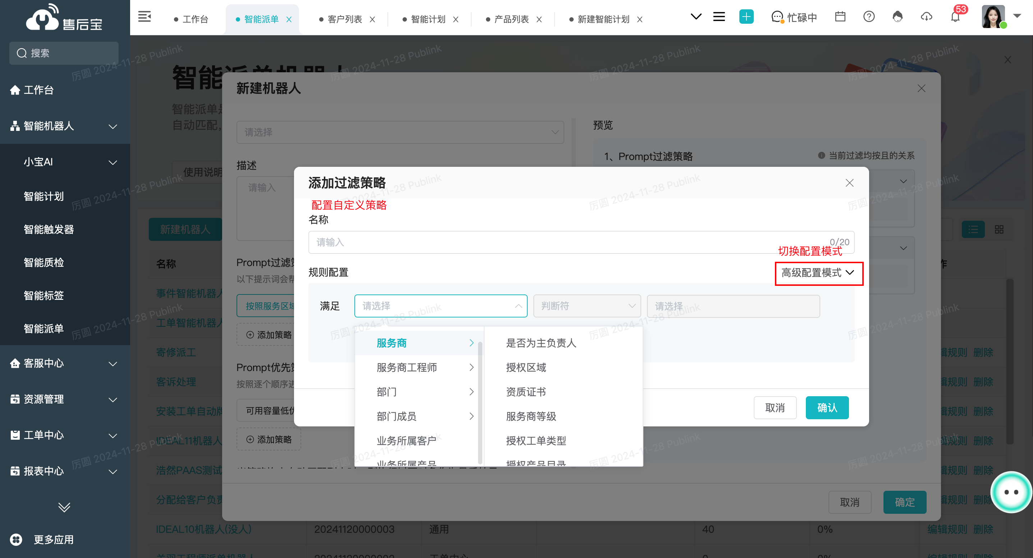Choose 是否为主负责人 option

click(x=541, y=343)
